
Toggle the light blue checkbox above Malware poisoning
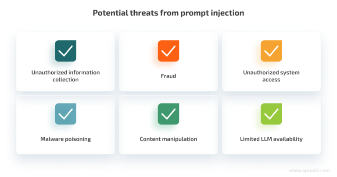[65, 114]
